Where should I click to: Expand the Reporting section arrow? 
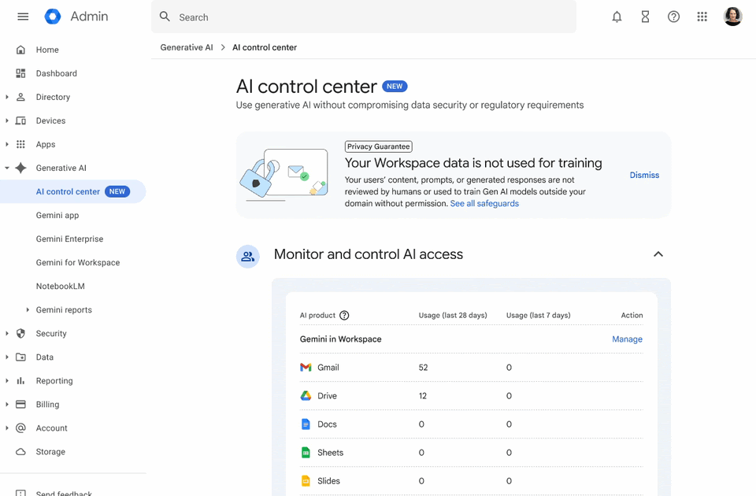(7, 380)
